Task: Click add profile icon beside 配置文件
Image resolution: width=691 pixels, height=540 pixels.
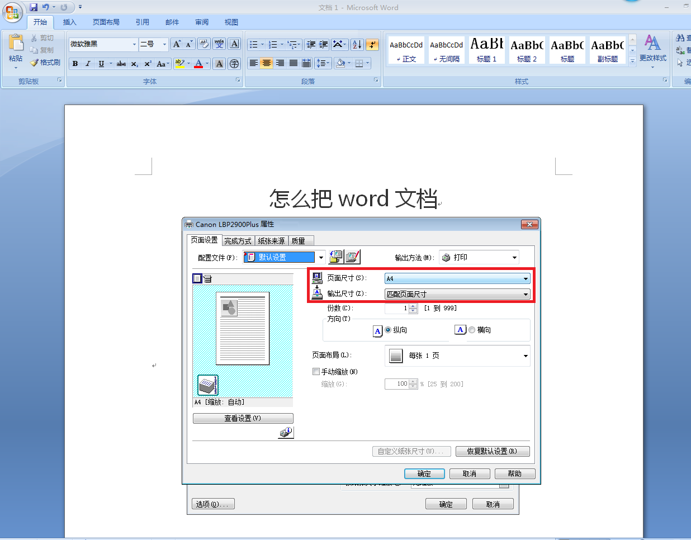Action: [x=335, y=257]
